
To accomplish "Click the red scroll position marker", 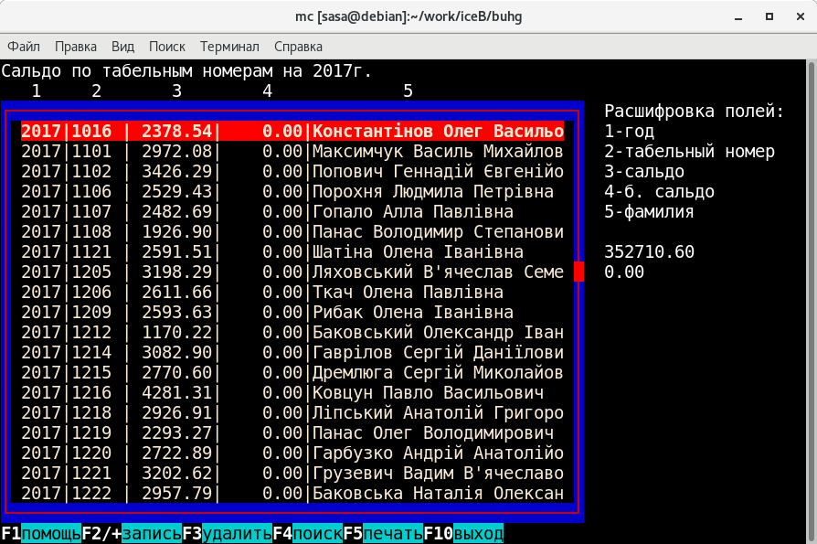I will pyautogui.click(x=578, y=272).
